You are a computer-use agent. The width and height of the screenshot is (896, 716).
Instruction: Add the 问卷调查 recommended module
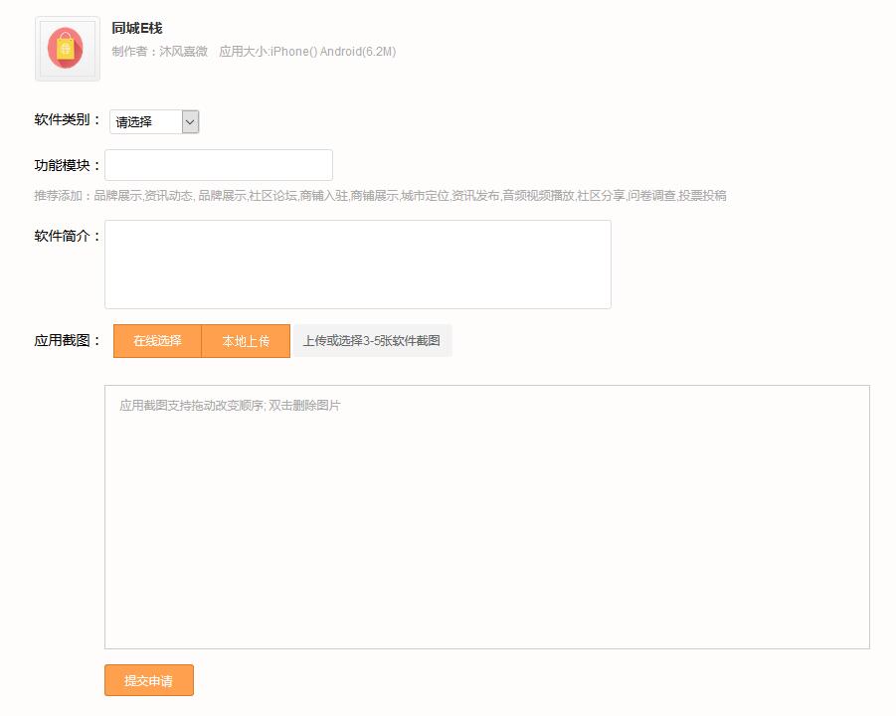(651, 196)
